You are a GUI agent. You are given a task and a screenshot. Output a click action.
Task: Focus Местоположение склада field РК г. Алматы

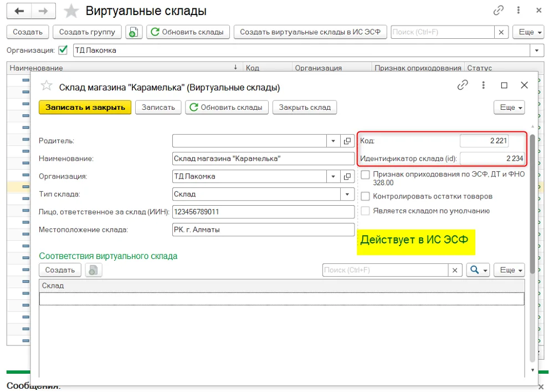pos(263,230)
